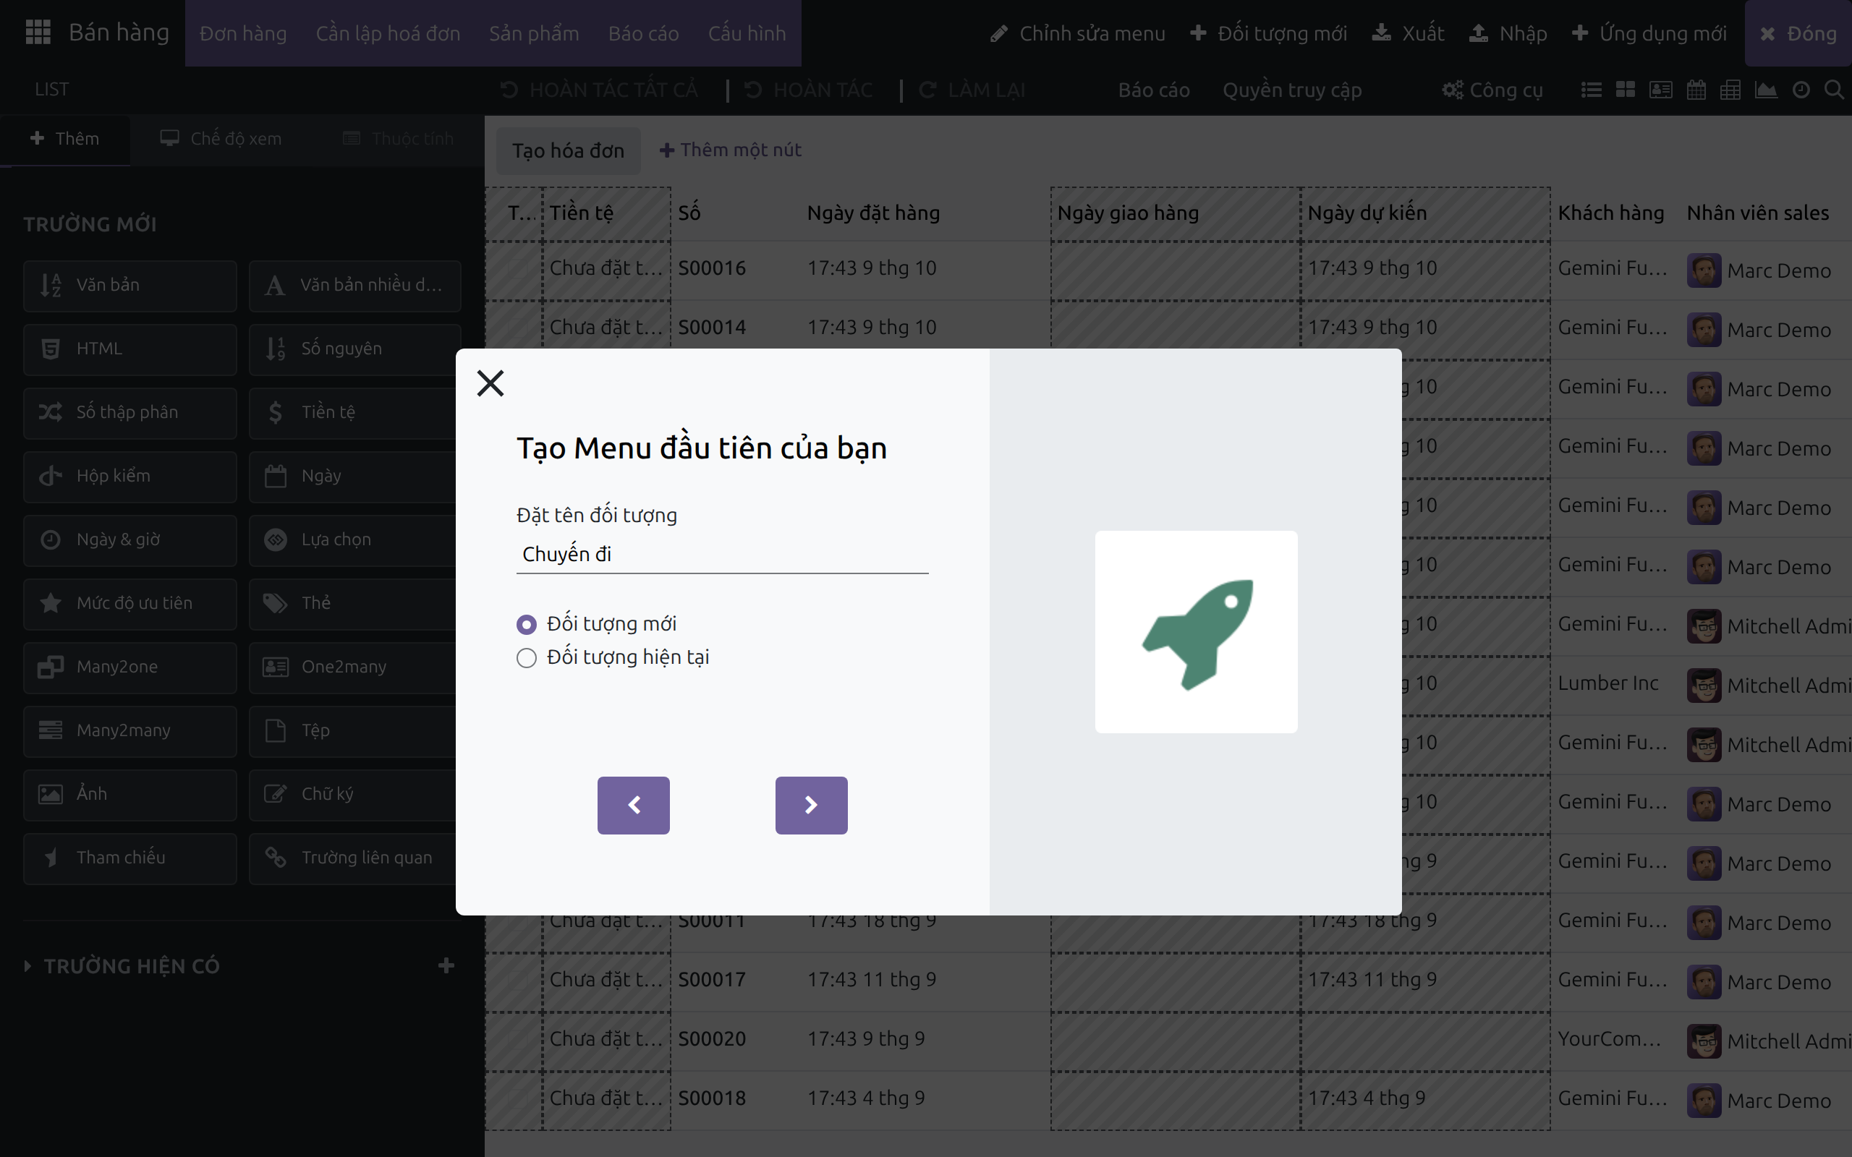Viewport: 1852px width, 1157px height.
Task: Switch to pivot table view icon
Action: (x=1730, y=90)
